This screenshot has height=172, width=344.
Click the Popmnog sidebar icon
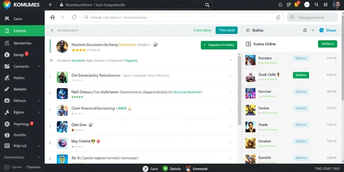(7, 124)
